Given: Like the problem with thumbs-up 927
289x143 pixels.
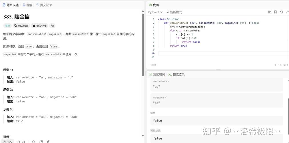Looking at the screenshot, I should click(x=7, y=142).
